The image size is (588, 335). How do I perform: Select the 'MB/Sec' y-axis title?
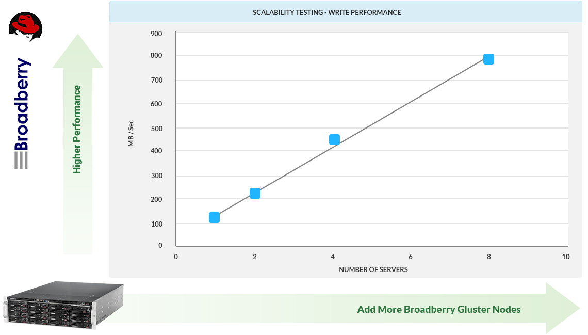tap(131, 133)
